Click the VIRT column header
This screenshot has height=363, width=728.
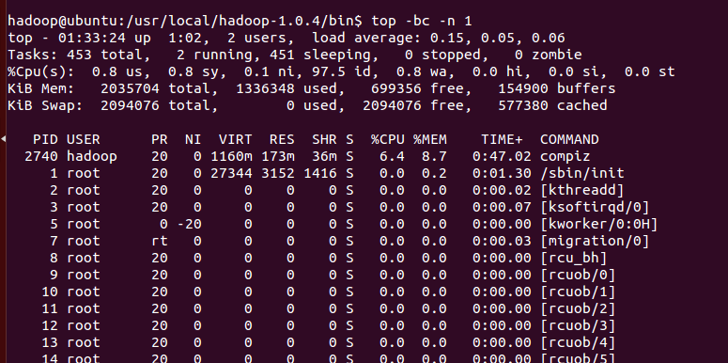coord(236,139)
